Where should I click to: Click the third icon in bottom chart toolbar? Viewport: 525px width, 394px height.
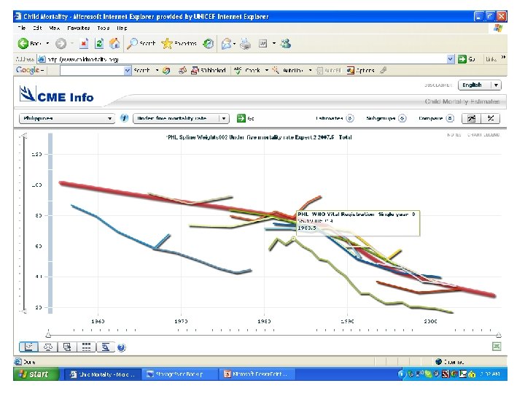[x=67, y=347]
